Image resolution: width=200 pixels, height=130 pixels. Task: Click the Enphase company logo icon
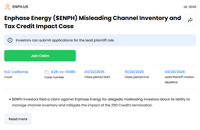click(7, 6)
